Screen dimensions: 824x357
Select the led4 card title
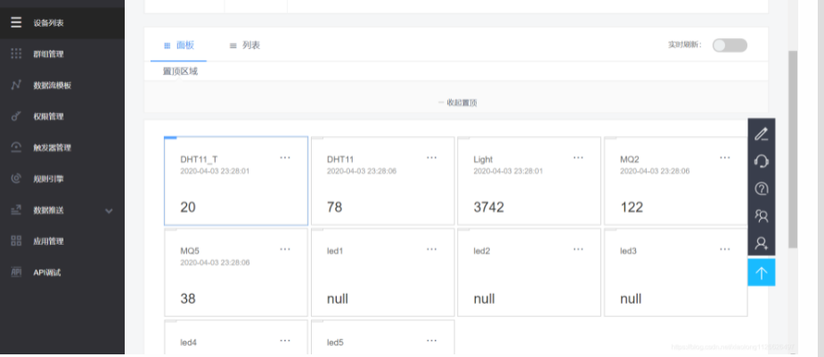tap(189, 342)
